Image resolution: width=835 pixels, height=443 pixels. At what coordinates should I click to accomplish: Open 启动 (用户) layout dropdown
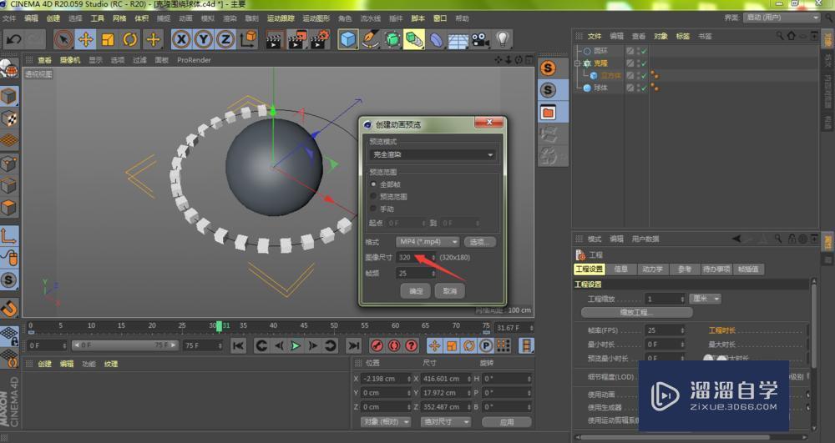tap(782, 18)
